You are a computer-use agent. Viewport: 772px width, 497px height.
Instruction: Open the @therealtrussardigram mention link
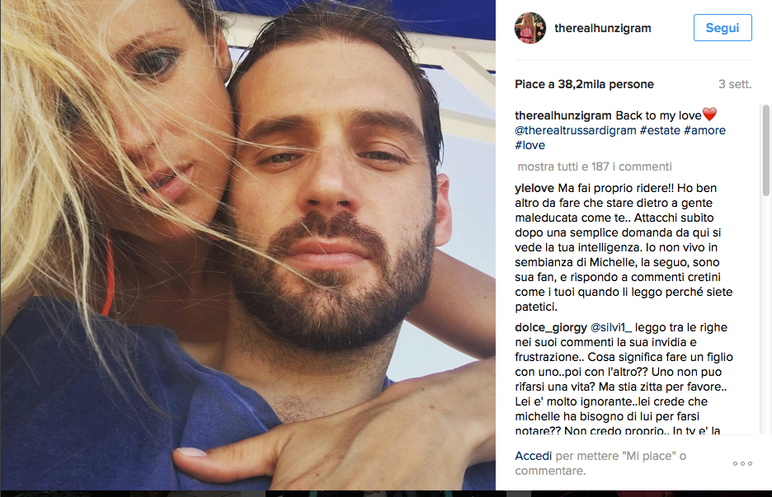coord(576,130)
